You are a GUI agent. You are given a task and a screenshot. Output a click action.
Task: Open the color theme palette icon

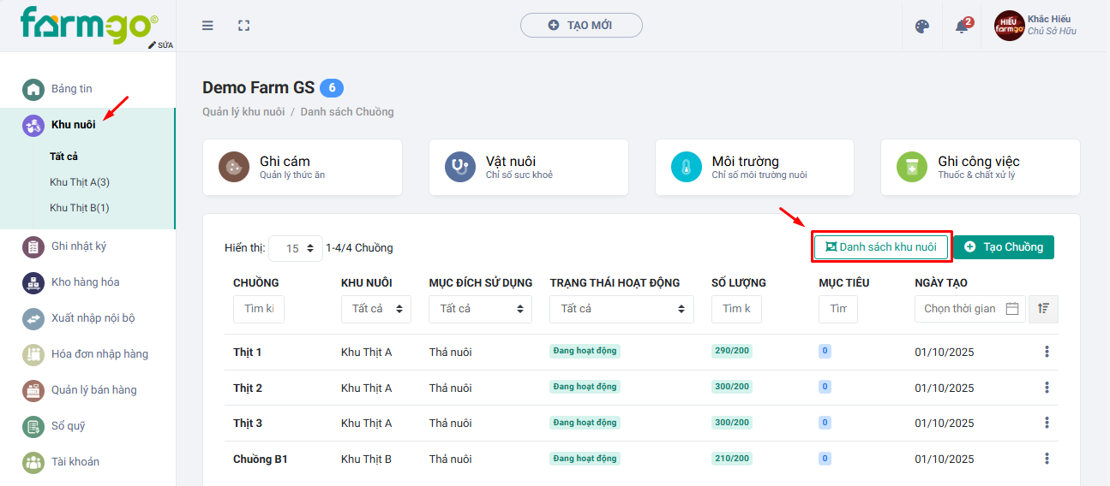922,26
